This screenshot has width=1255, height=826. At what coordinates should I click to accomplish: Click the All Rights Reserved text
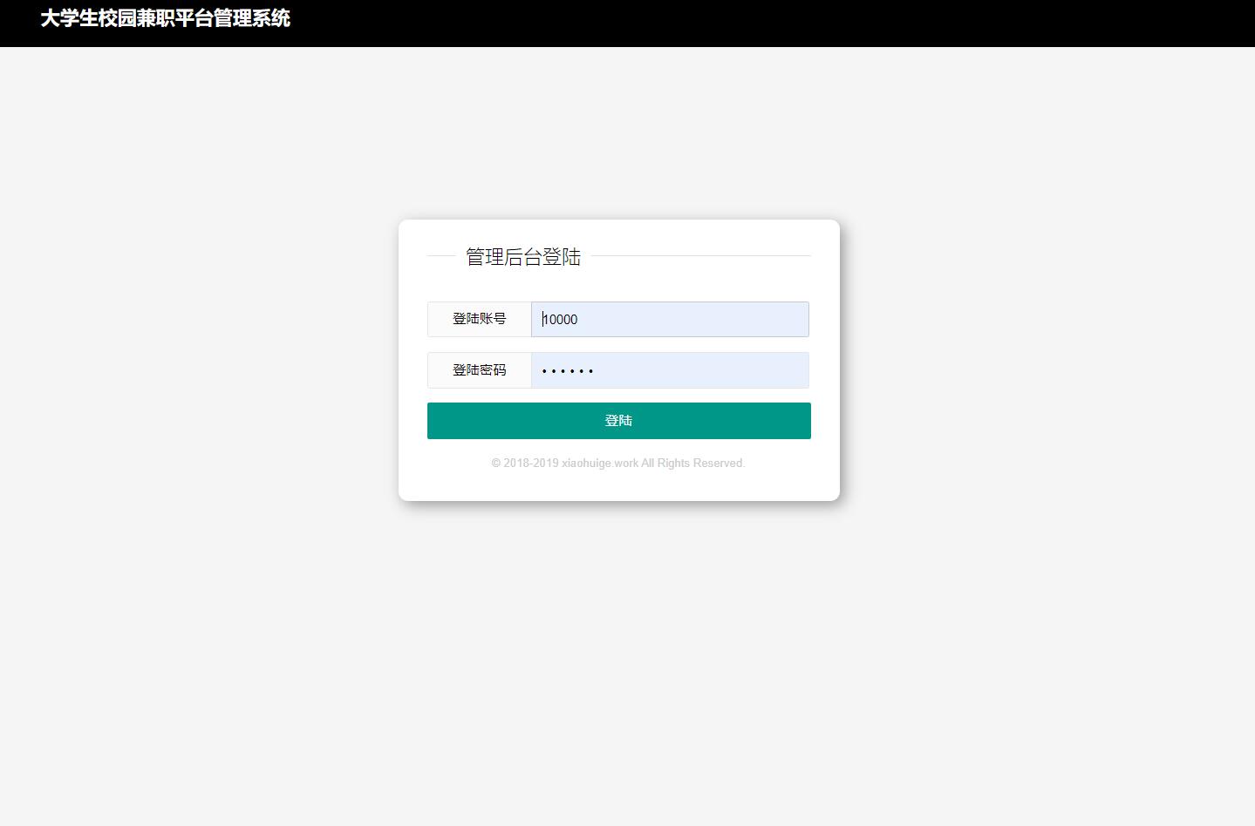click(x=692, y=463)
